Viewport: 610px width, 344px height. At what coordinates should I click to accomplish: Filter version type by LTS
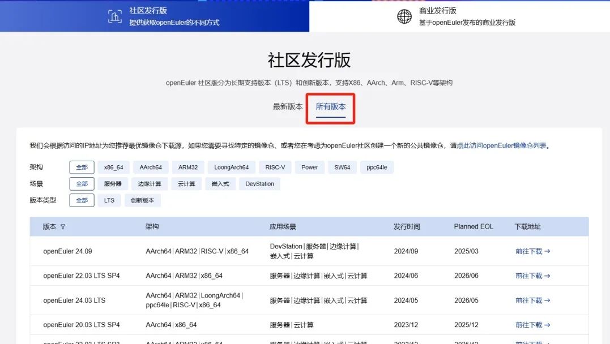(109, 200)
